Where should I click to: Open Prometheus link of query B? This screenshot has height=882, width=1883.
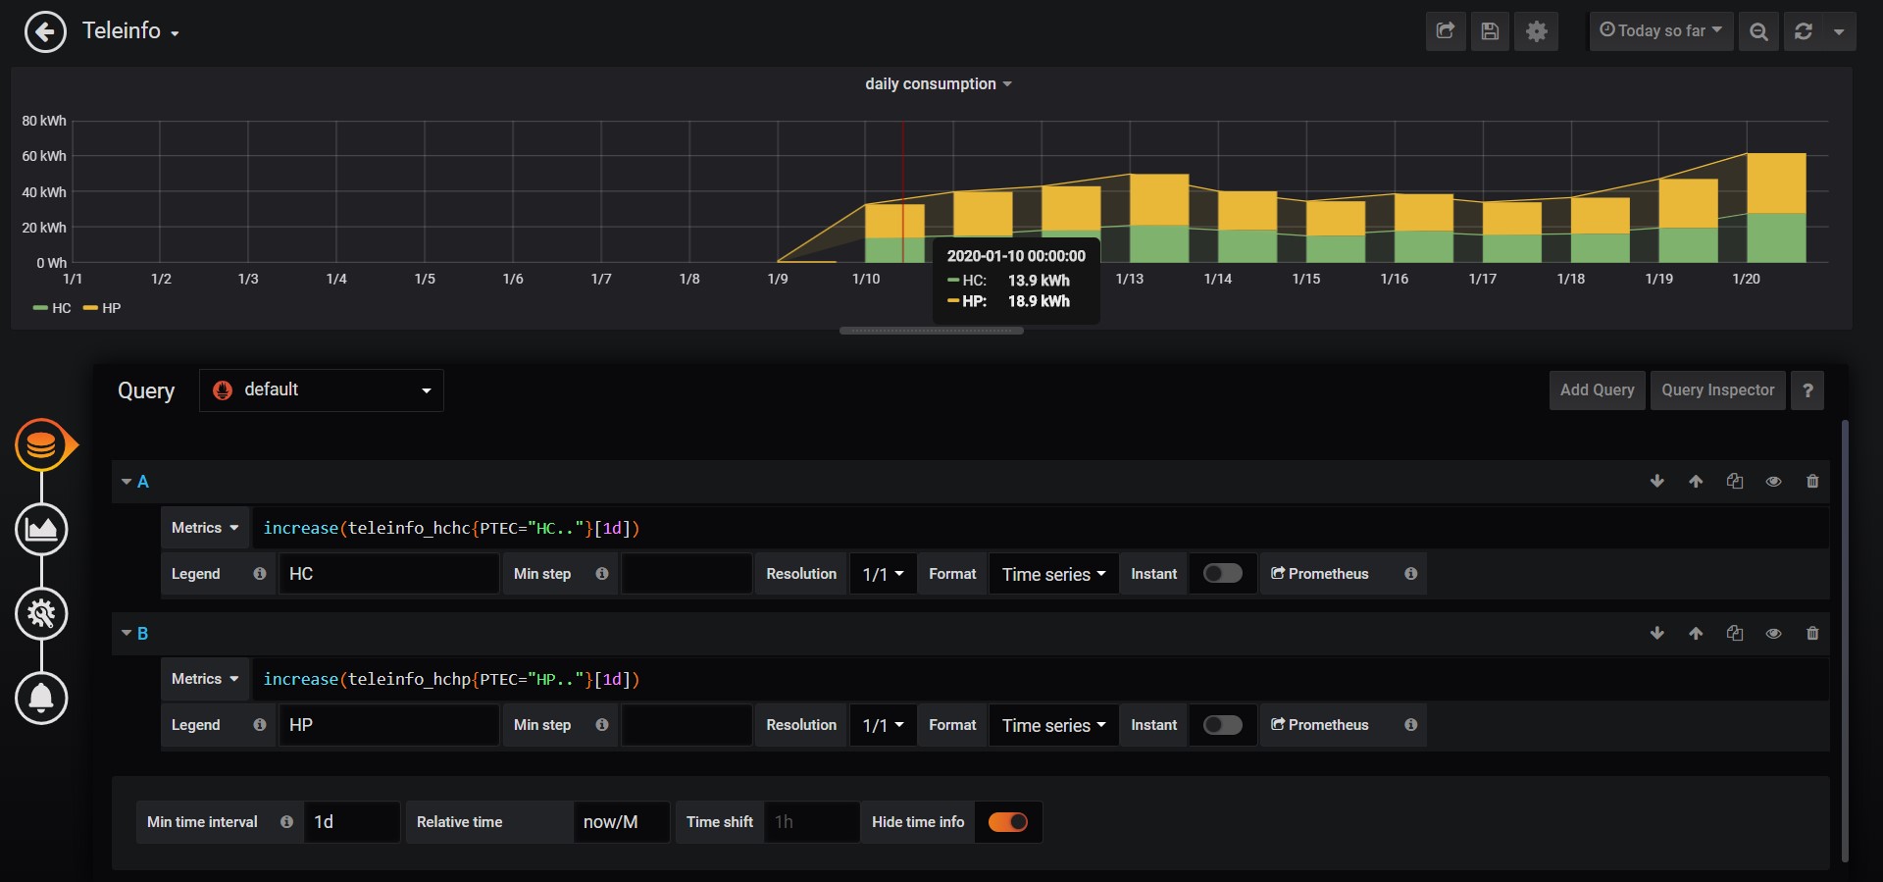[1320, 725]
